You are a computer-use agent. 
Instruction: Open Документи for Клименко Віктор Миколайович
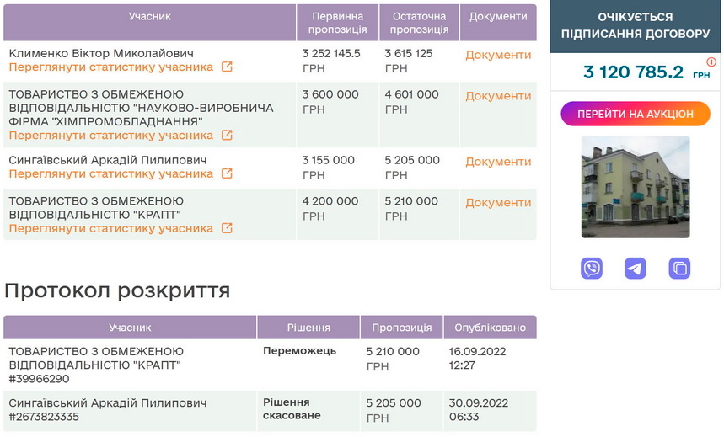498,55
